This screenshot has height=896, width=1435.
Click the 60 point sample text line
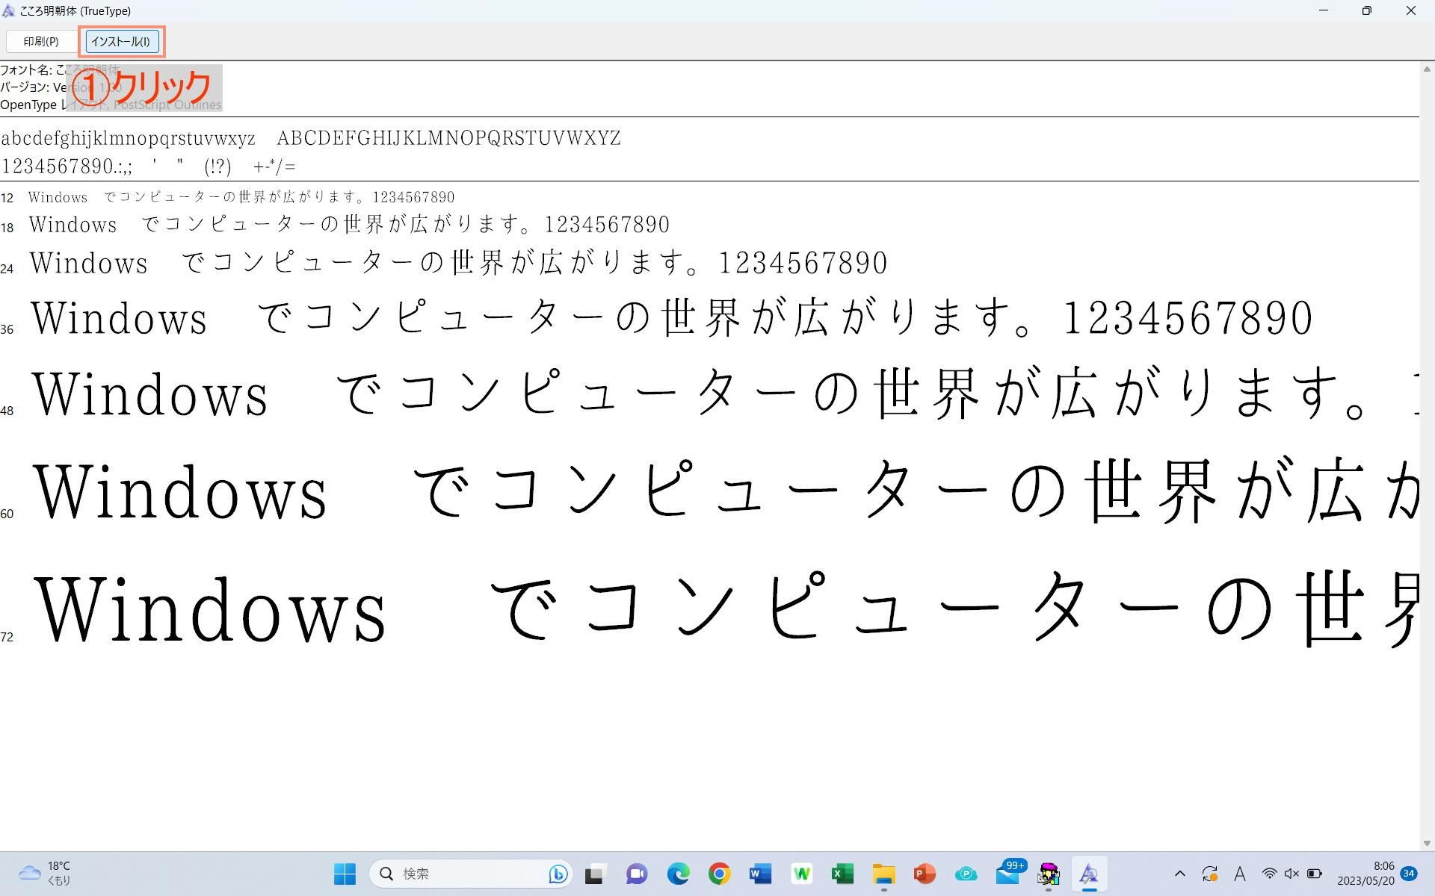click(726, 491)
